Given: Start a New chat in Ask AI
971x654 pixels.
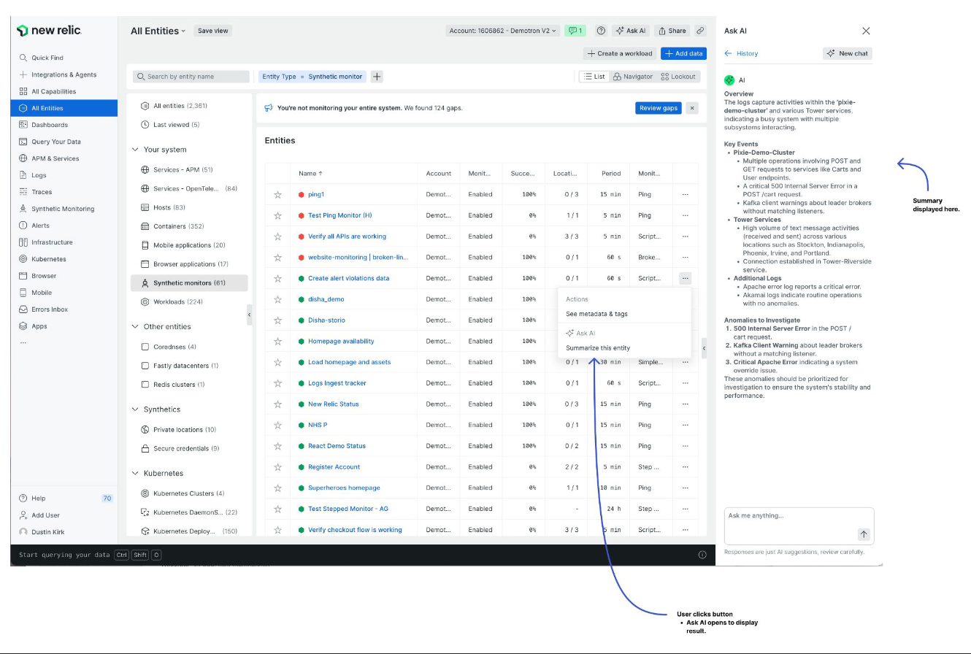Looking at the screenshot, I should point(847,53).
